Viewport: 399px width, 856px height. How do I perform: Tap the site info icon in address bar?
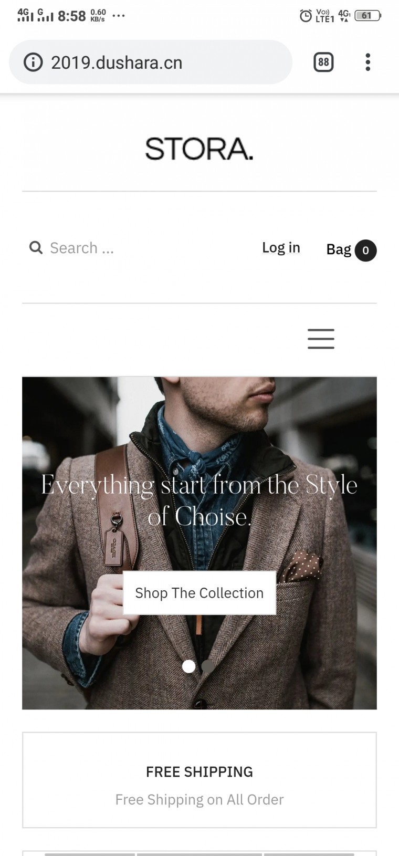33,63
